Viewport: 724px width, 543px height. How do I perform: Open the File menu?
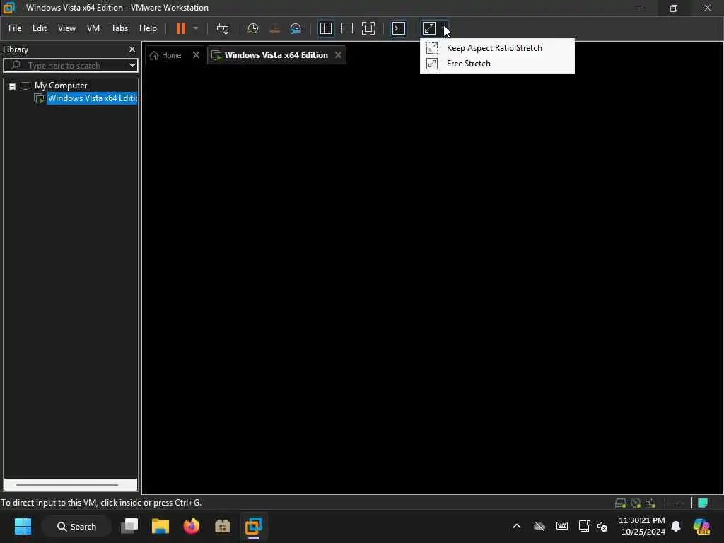click(15, 28)
